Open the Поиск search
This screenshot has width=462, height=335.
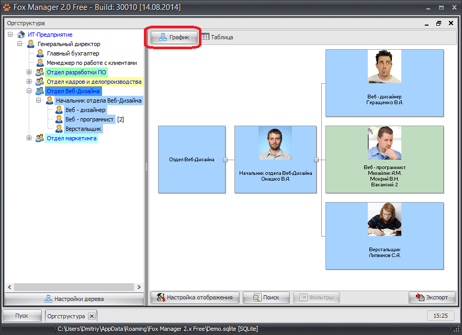(266, 297)
